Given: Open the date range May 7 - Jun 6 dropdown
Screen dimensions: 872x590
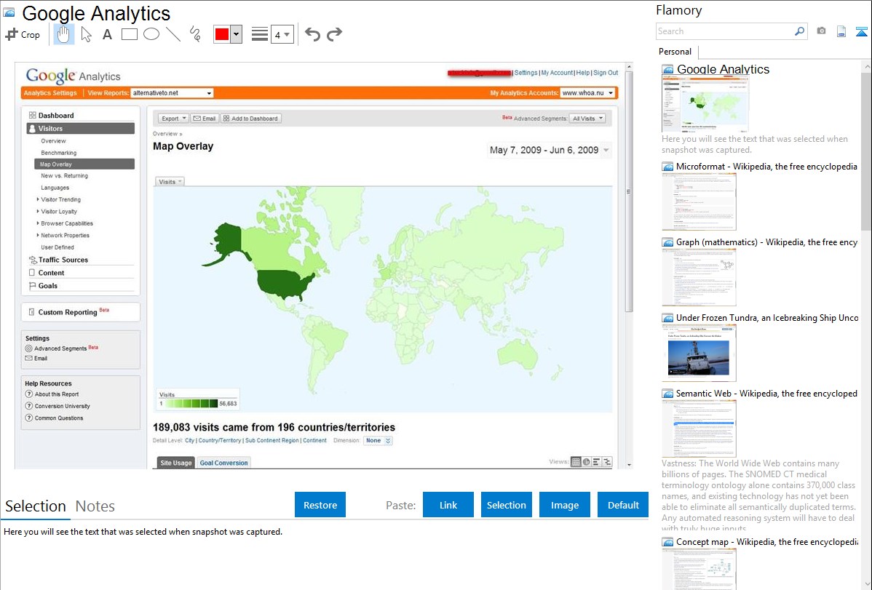Looking at the screenshot, I should tap(550, 150).
